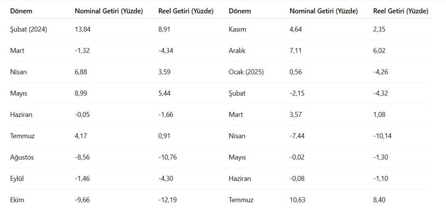The image size is (446, 222).
Task: Click the -7,44 nominal return cell
Action: (298, 136)
